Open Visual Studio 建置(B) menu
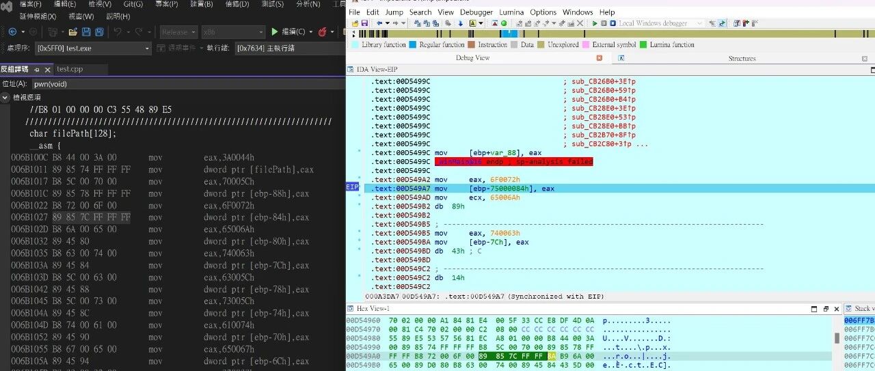 [202, 4]
